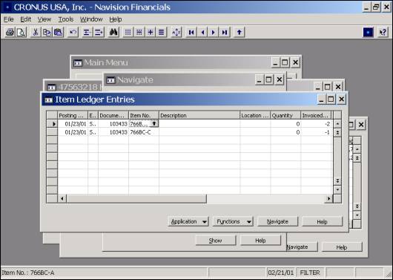Click the up-arrow List toolbar icon
The width and height of the screenshot is (393, 280).
(x=239, y=32)
